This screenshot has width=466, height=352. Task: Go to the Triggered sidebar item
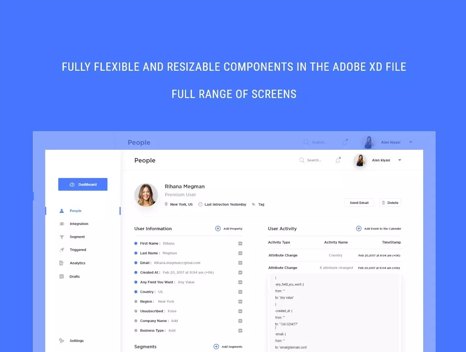pyautogui.click(x=78, y=250)
